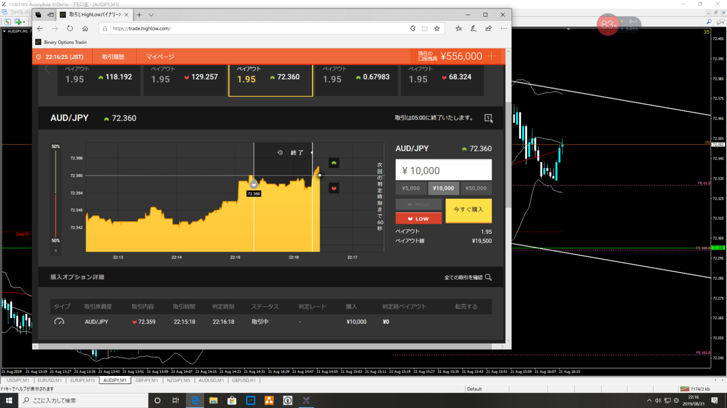Image resolution: width=727 pixels, height=408 pixels.
Task: Open the web notes pen tool
Action: (473, 28)
